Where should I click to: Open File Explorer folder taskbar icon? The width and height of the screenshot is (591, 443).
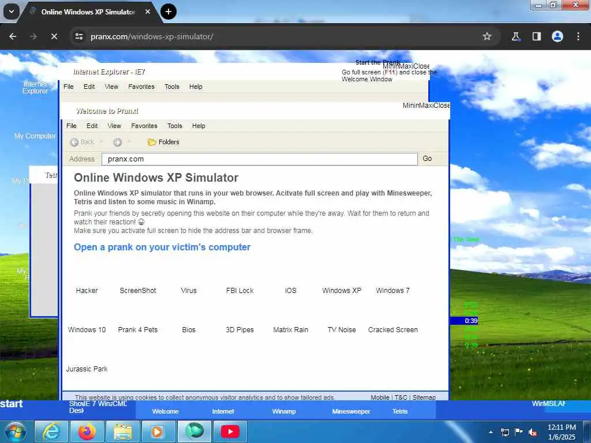pyautogui.click(x=123, y=431)
